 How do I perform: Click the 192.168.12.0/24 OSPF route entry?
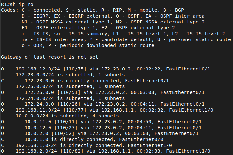106,69
